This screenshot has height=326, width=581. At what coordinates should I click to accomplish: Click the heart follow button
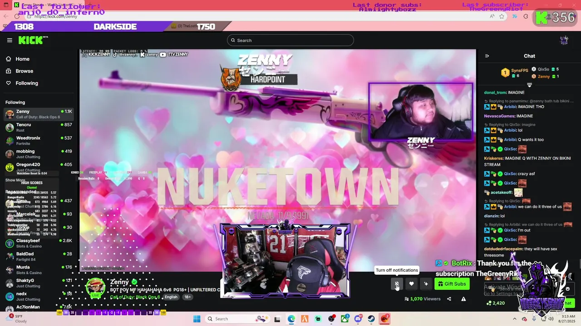tap(411, 284)
